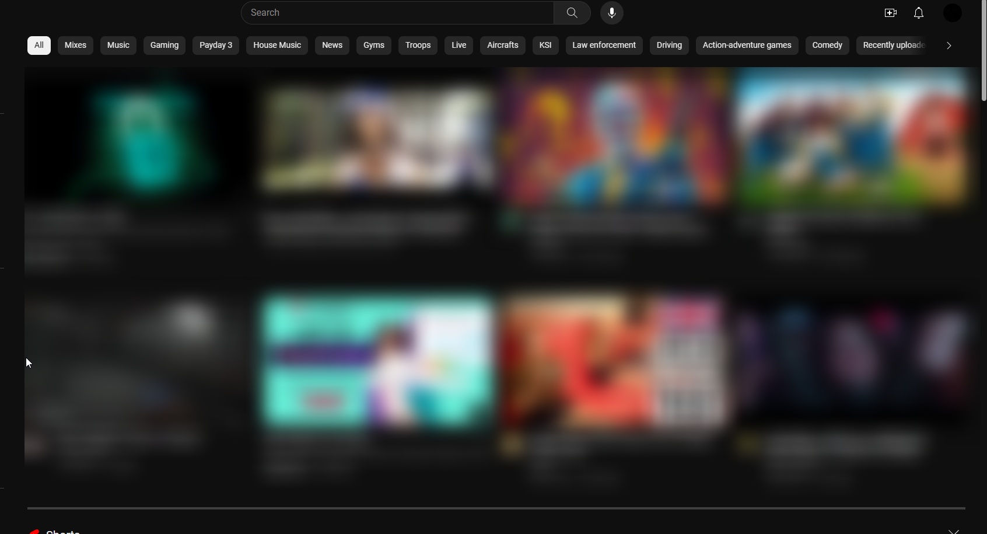Open the Create video icon
The image size is (987, 534).
(x=890, y=12)
